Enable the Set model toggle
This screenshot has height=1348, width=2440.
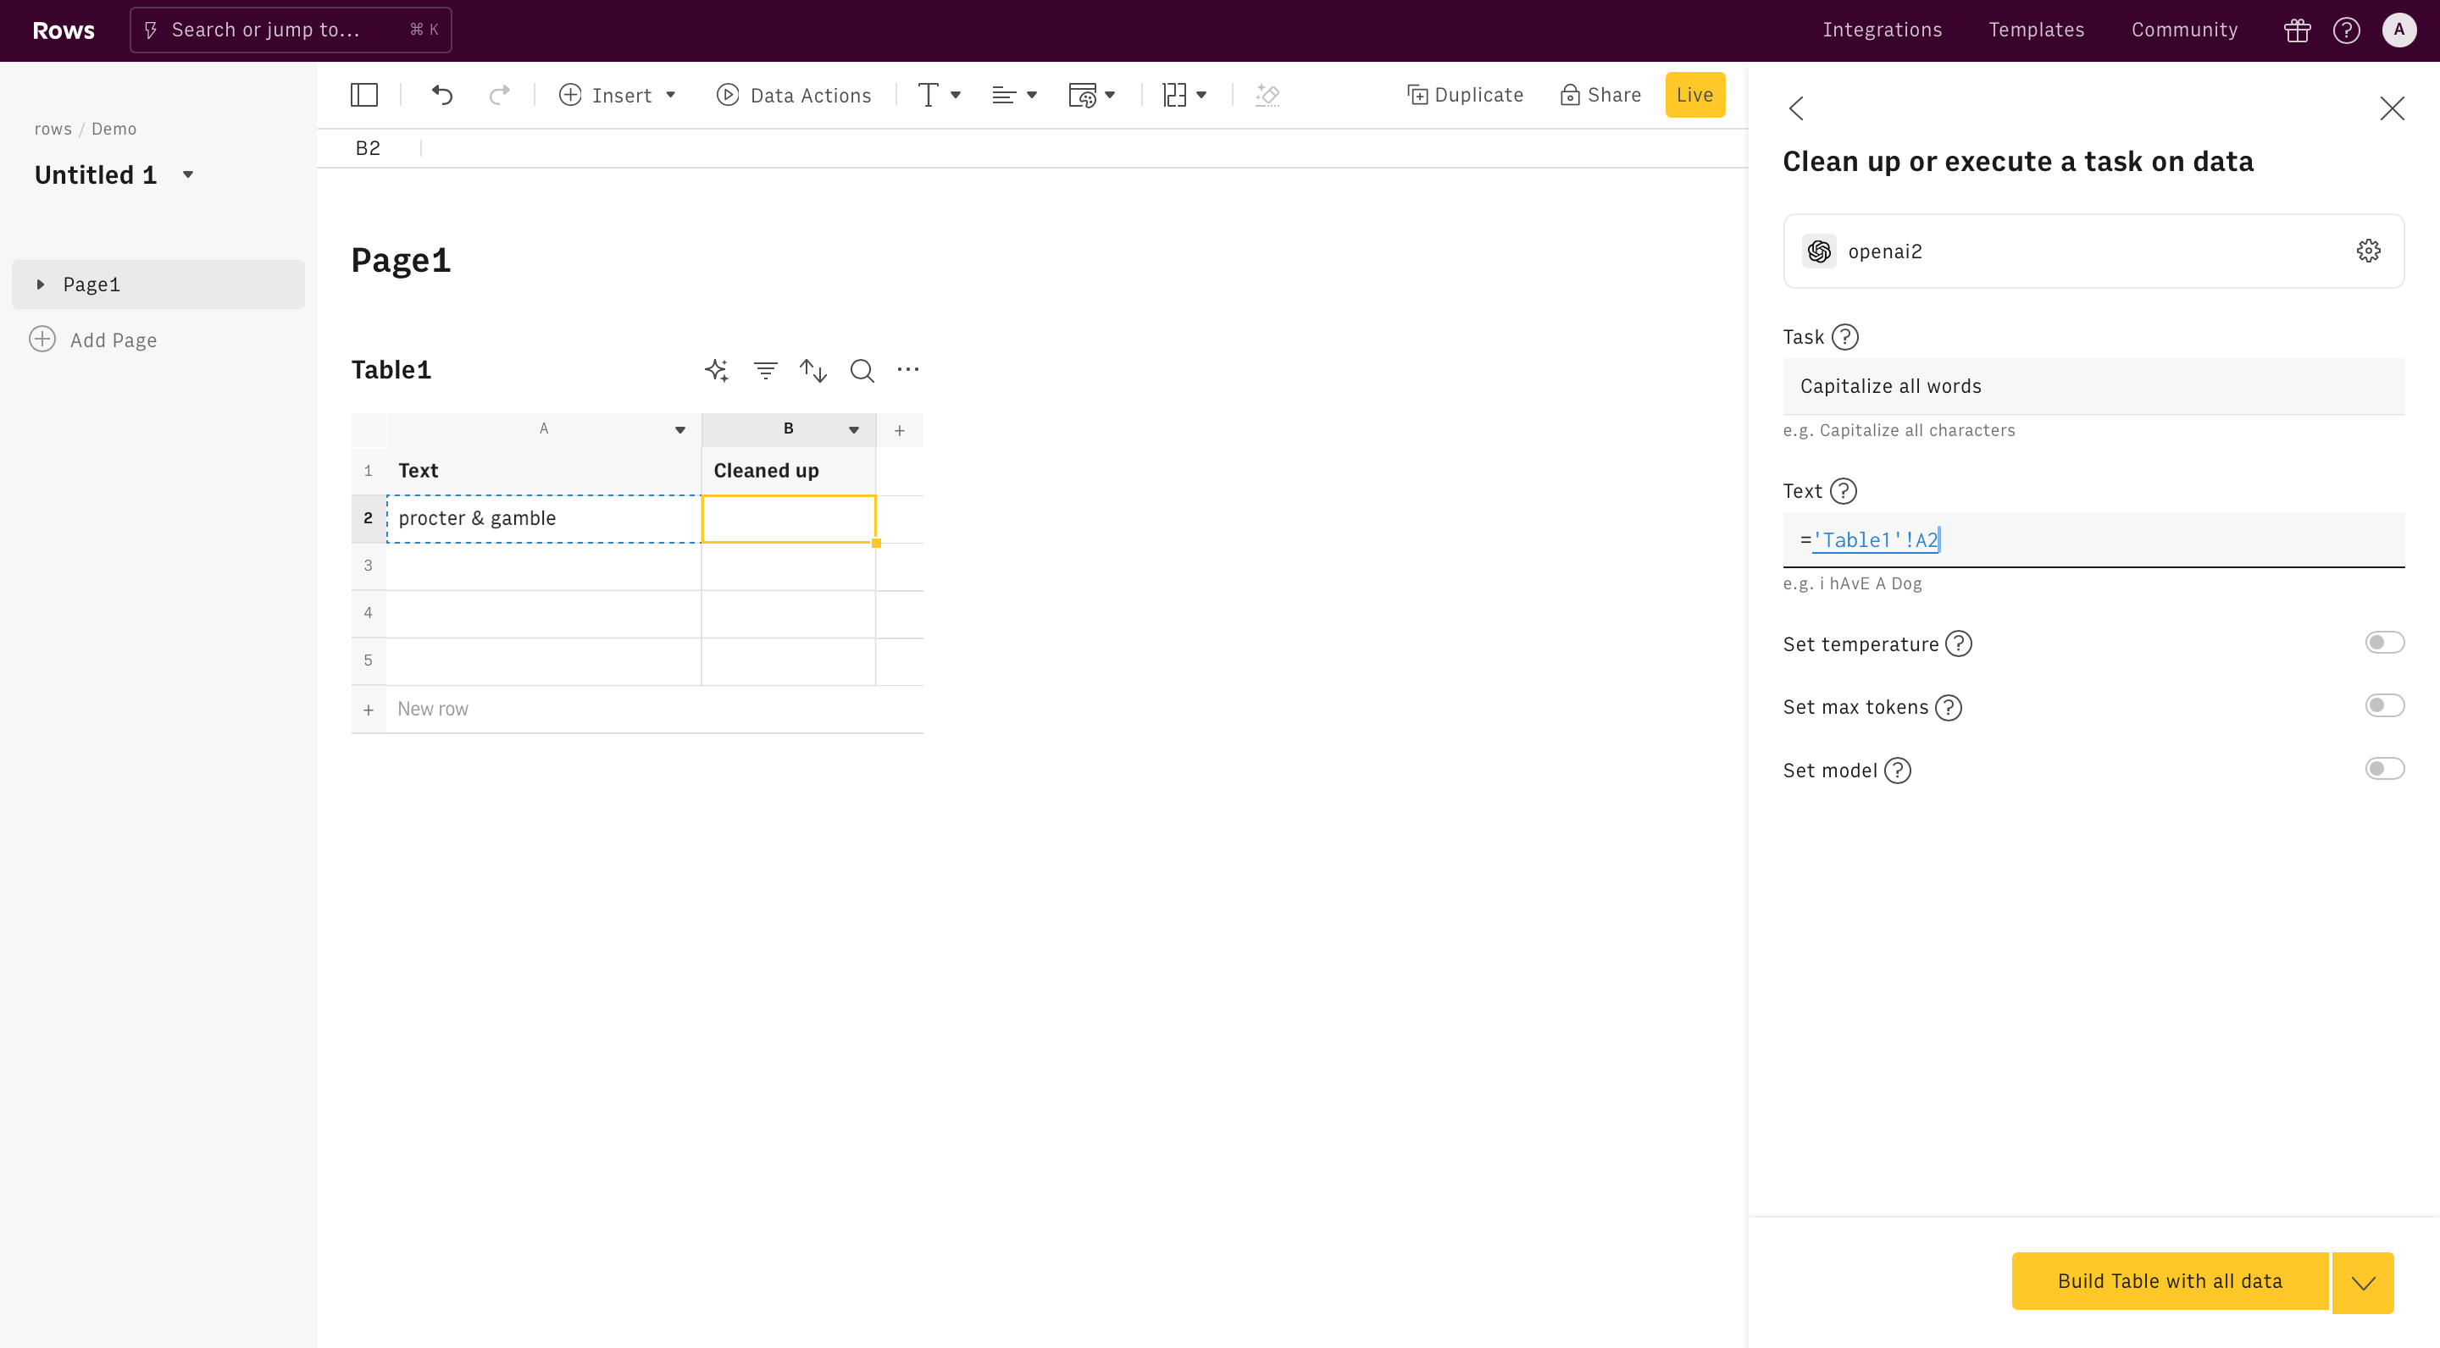coord(2385,769)
